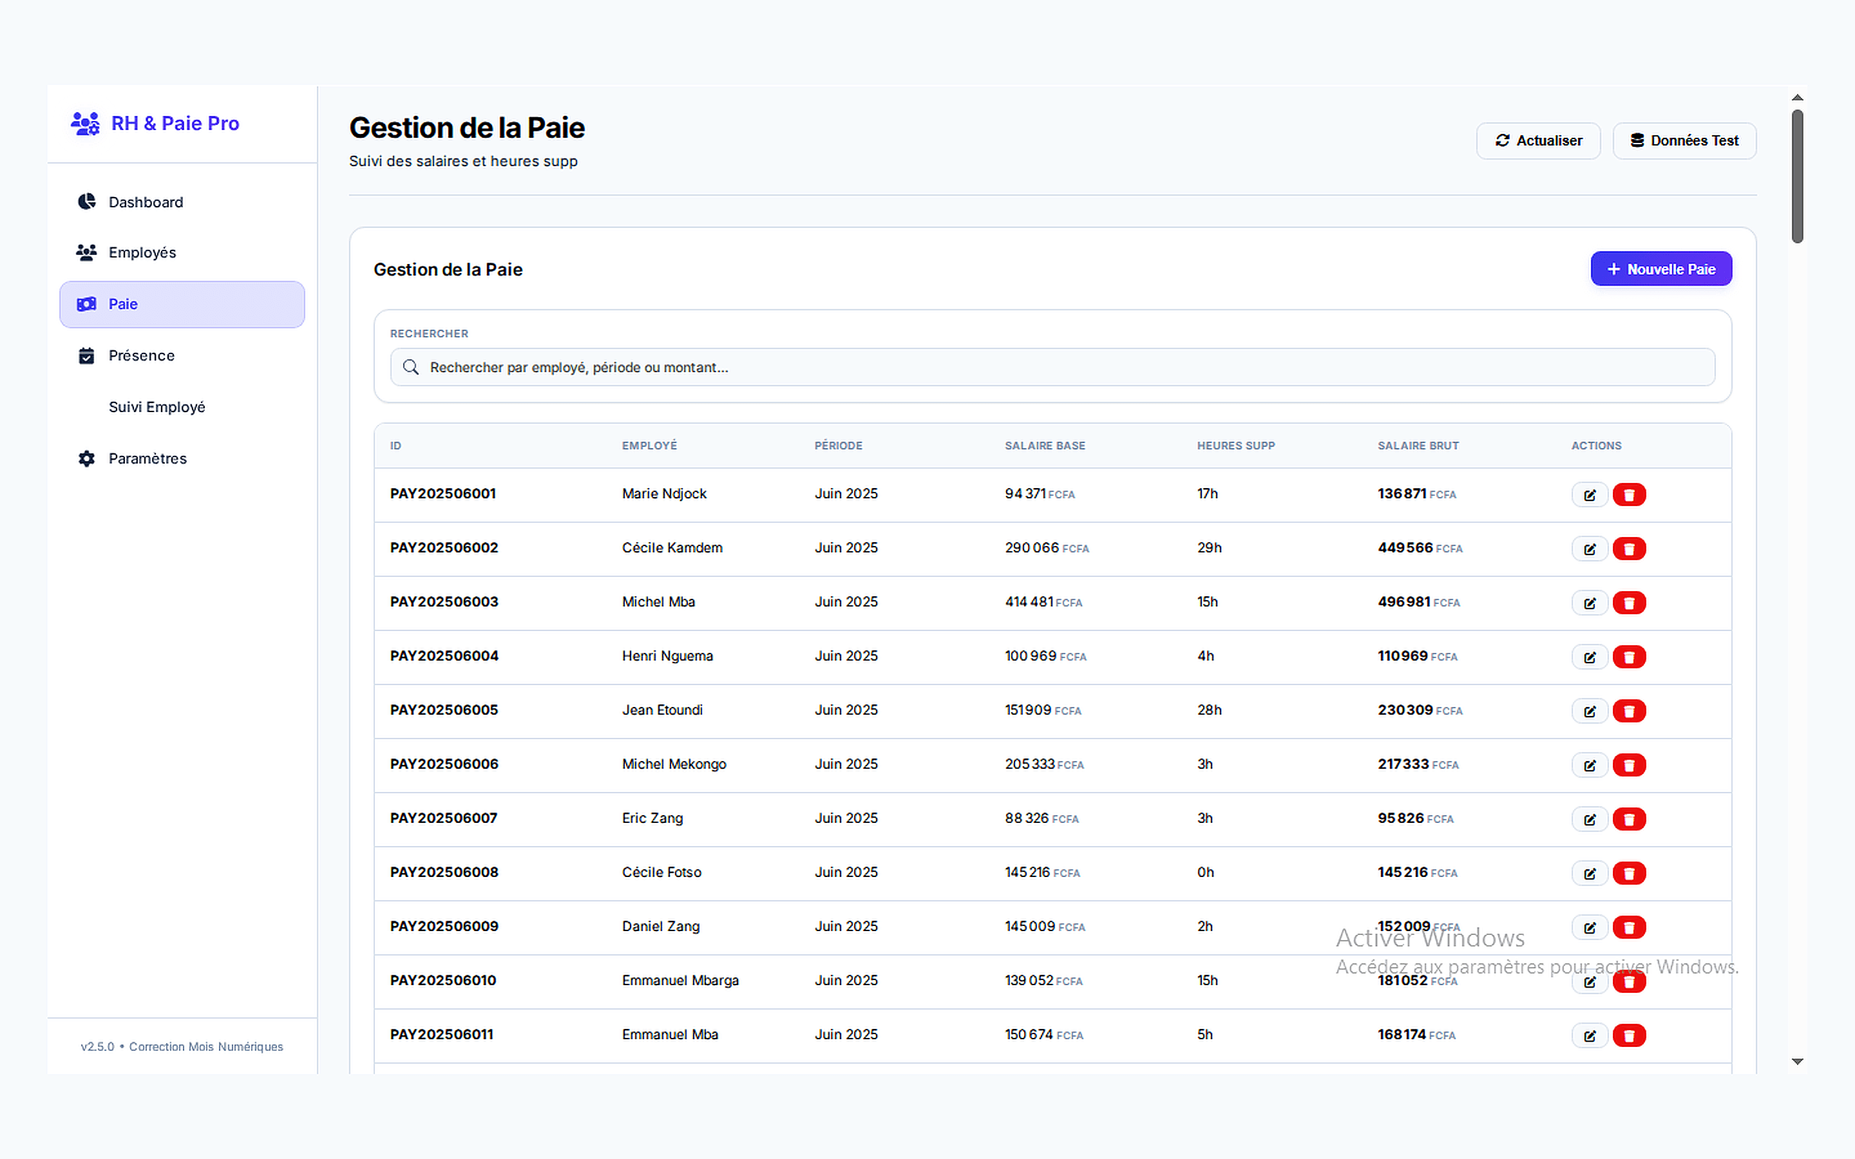Click the search magnifier icon
This screenshot has height=1159, width=1855.
411,367
